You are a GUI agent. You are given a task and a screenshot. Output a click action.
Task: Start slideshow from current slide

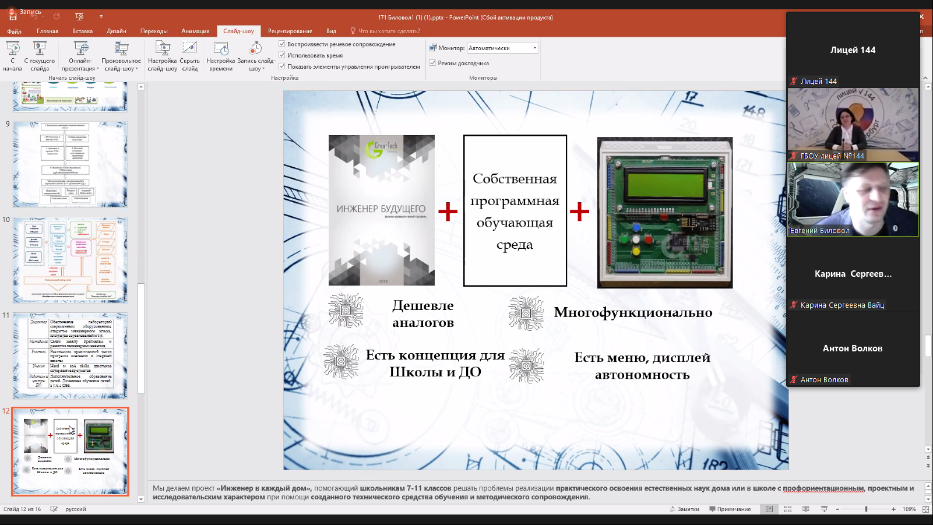coord(40,56)
